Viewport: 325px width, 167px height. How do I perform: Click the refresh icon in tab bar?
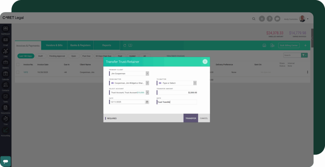tap(124, 45)
